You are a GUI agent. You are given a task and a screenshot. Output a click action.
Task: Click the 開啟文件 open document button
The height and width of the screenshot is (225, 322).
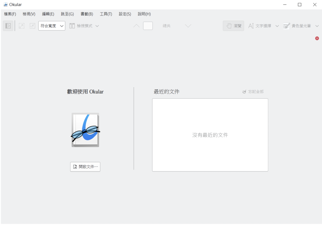(85, 166)
